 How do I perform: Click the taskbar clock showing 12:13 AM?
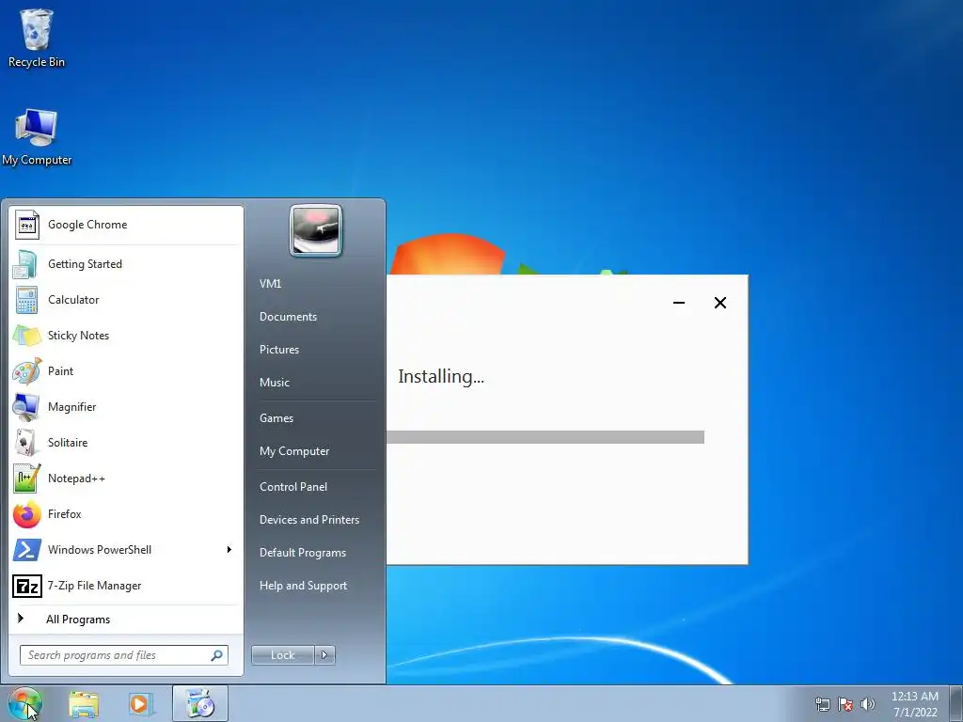pos(914,704)
